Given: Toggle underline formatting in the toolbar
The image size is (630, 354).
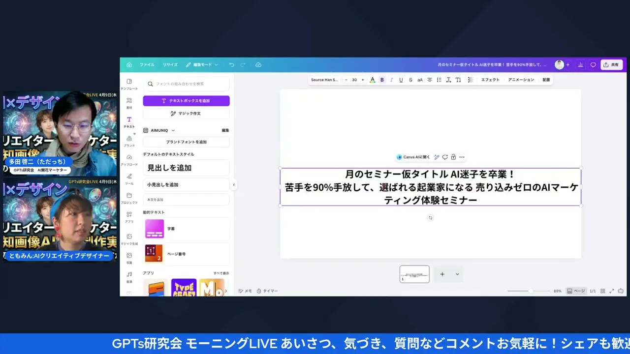Looking at the screenshot, I should click(x=401, y=80).
